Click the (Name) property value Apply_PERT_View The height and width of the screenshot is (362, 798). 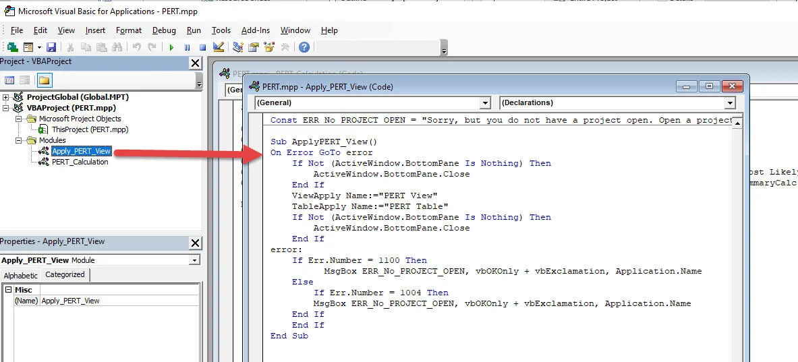pos(119,301)
